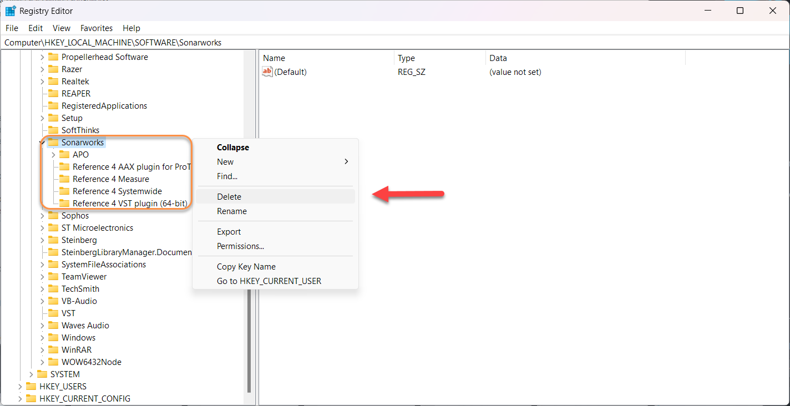The height and width of the screenshot is (406, 790).
Task: Click the APO subkey folder icon
Action: coord(64,154)
